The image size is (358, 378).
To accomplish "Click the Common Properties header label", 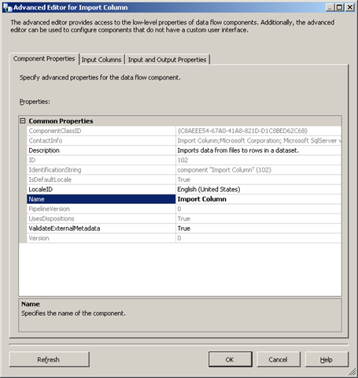I will [61, 120].
